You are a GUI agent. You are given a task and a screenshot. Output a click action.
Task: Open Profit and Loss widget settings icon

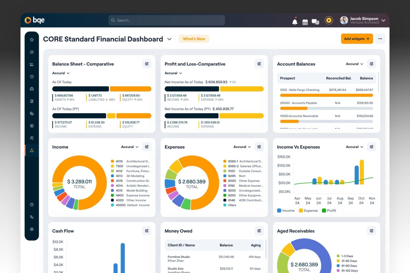point(259,64)
